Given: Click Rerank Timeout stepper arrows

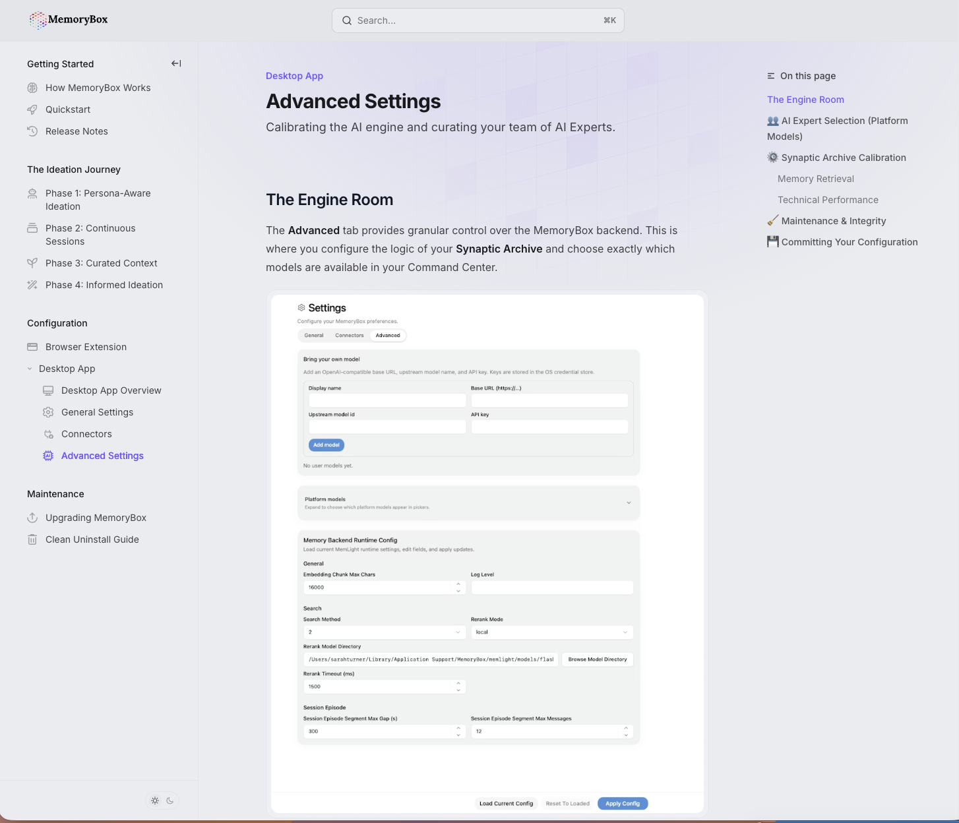Looking at the screenshot, I should click(458, 686).
